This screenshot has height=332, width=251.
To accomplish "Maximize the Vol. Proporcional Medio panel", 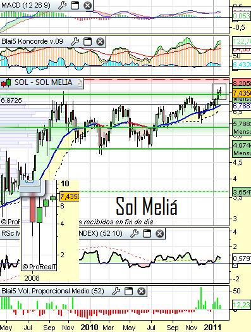I will coord(128,291).
